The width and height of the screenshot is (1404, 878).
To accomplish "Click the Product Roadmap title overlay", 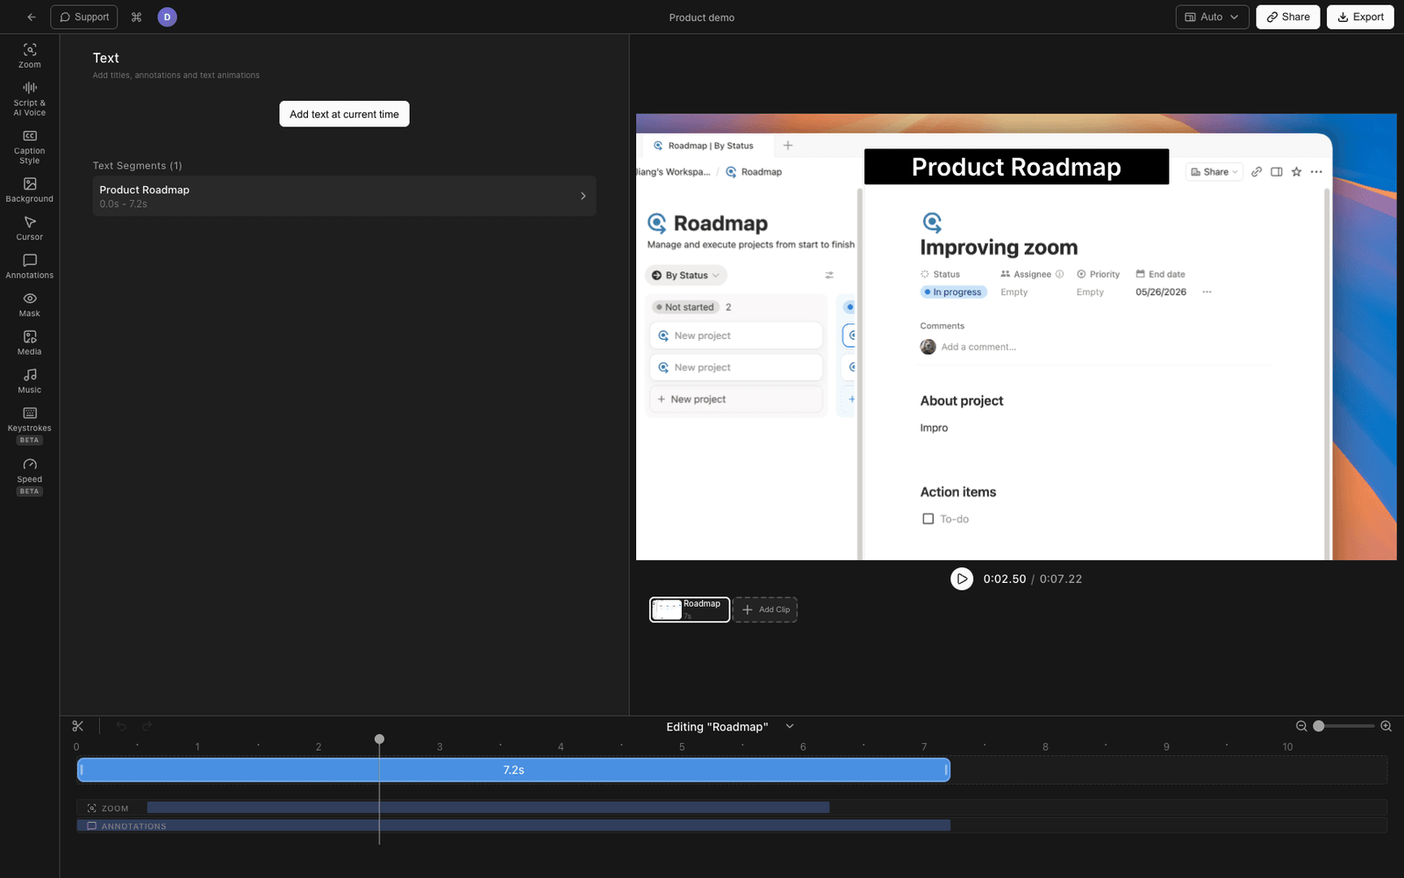I will (x=1016, y=167).
